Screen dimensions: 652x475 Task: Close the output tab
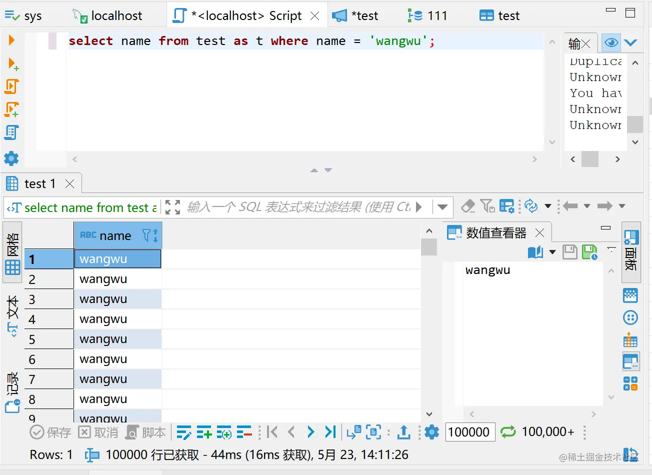point(586,44)
